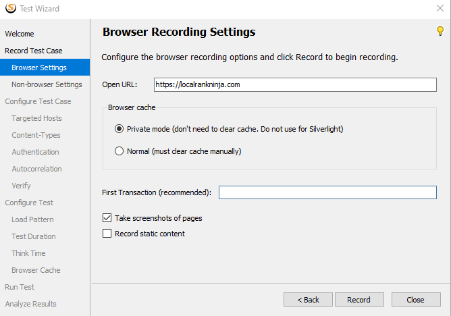Select Normal cache mode radio button
The image size is (451, 316).
coord(119,151)
